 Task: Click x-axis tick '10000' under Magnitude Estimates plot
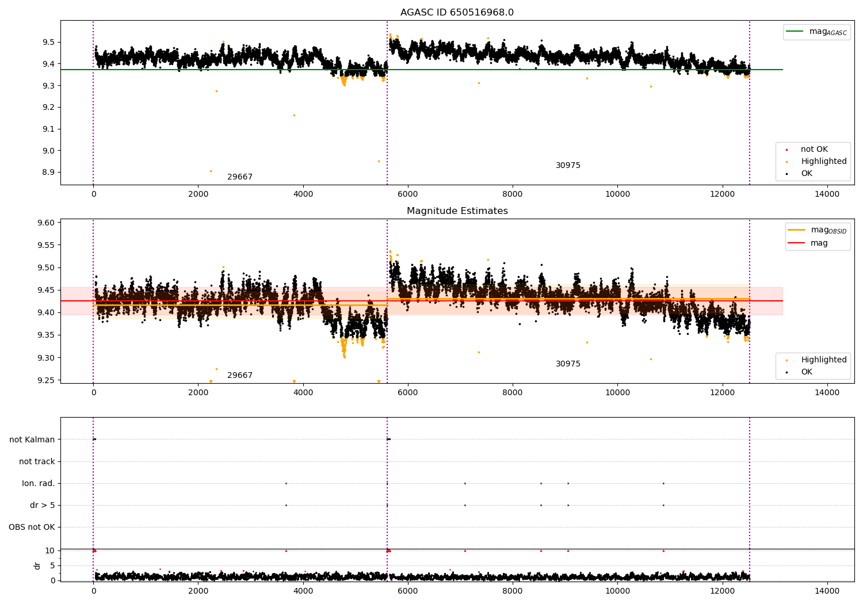coord(617,393)
